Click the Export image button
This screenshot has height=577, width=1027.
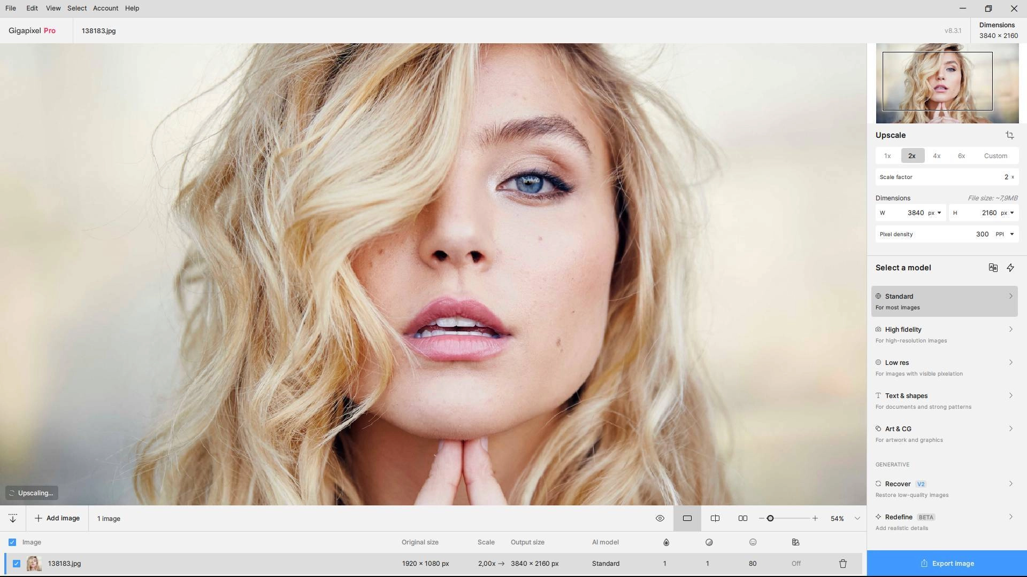click(947, 563)
